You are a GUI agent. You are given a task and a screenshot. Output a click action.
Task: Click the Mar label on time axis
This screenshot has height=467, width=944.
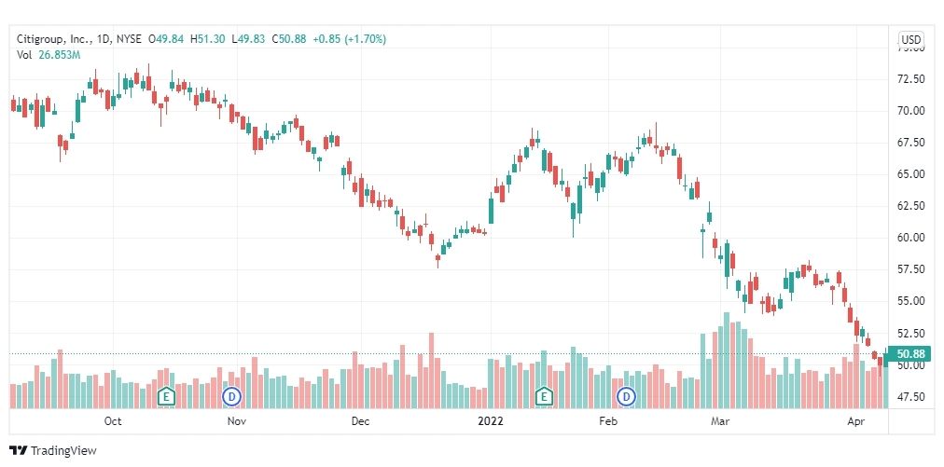(720, 421)
